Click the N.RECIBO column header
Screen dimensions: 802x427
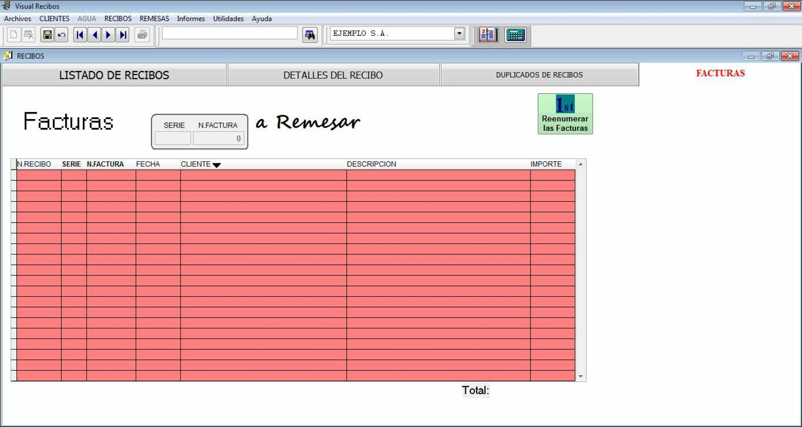pyautogui.click(x=39, y=164)
